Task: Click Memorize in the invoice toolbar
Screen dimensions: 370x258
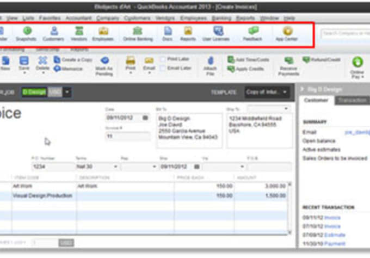Action: (68, 69)
